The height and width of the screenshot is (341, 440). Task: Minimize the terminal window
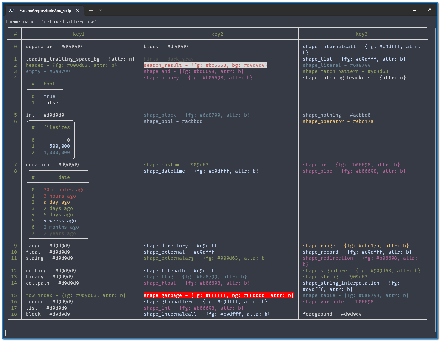pos(400,9)
